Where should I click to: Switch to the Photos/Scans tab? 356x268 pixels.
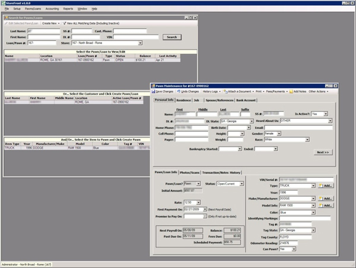pyautogui.click(x=190, y=173)
